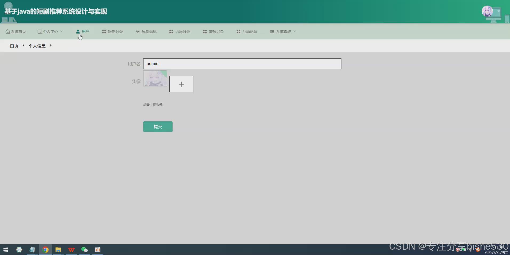510x255 pixels.
Task: Submit the form with 提交 button
Action: pos(158,127)
